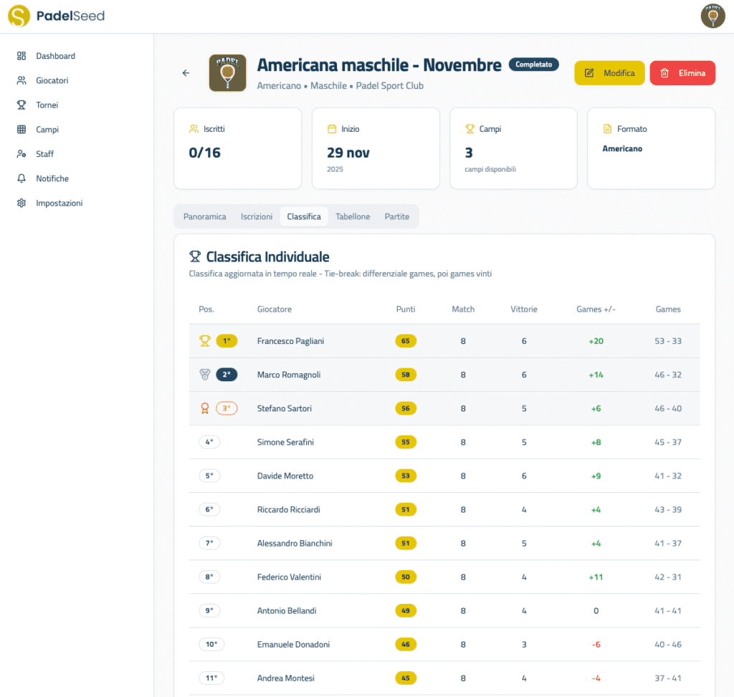The image size is (734, 697).
Task: Switch to the Panoramica tab
Action: [205, 216]
